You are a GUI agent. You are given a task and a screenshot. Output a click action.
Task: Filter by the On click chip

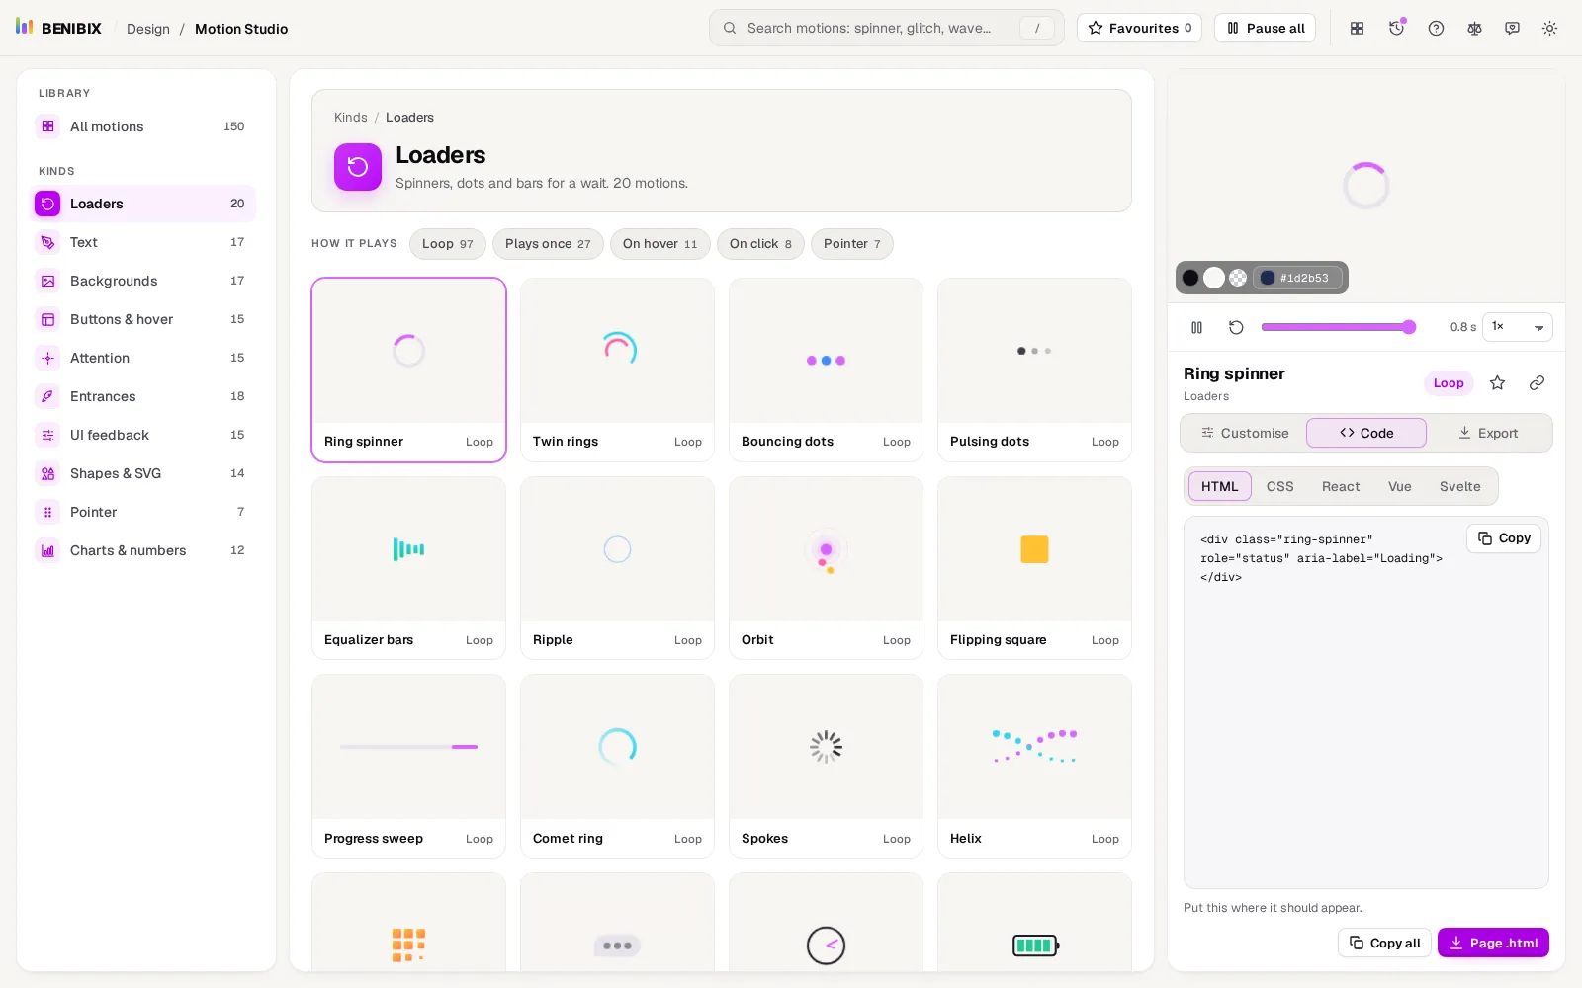coord(760,244)
